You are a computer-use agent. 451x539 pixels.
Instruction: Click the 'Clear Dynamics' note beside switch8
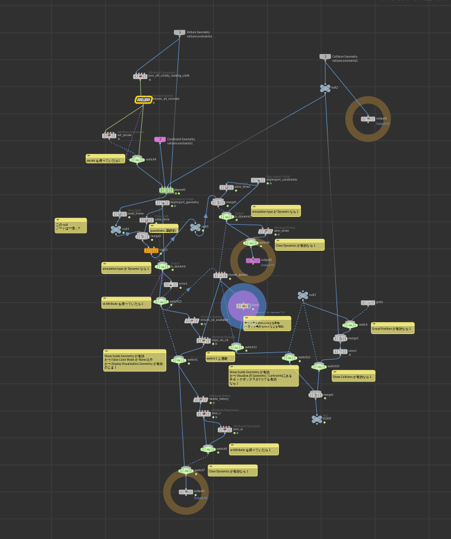pyautogui.click(x=299, y=245)
